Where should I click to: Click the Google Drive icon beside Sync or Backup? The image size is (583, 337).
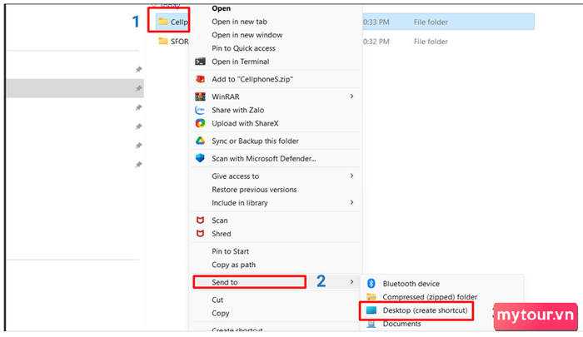[200, 141]
